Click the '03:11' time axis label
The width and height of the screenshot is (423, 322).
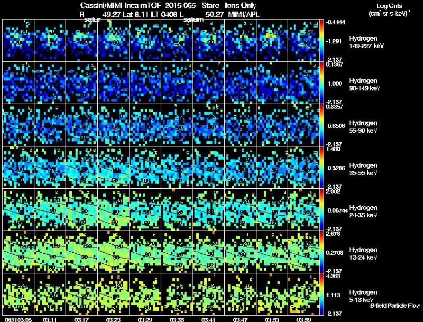tap(50, 320)
